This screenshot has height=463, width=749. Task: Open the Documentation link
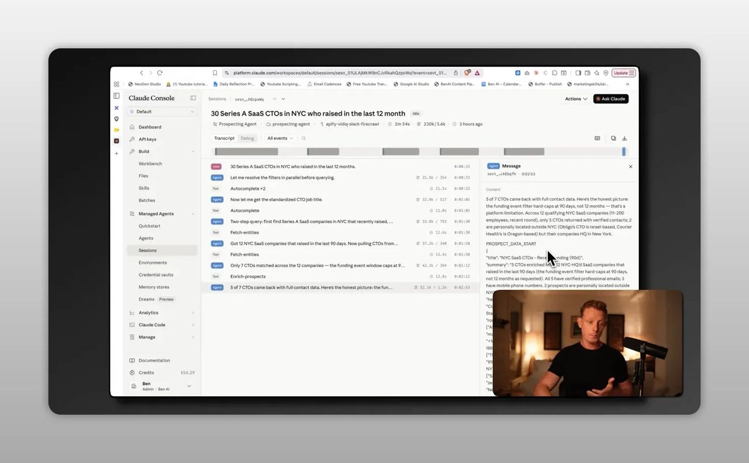pyautogui.click(x=154, y=361)
